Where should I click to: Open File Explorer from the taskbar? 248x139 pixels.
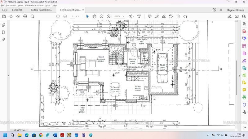[20, 135]
